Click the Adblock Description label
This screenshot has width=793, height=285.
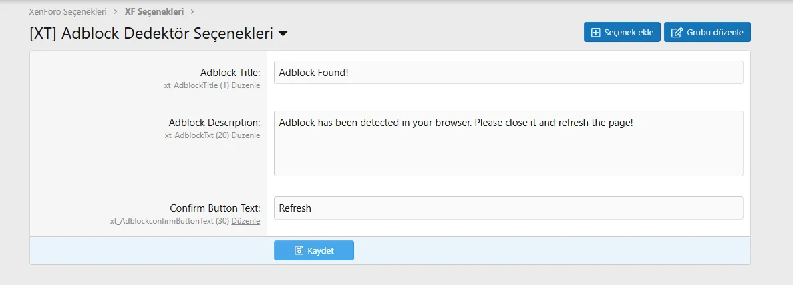pos(214,123)
